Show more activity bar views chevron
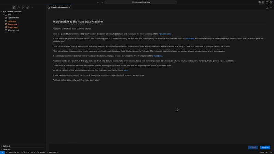The width and height of the screenshot is (274, 154). pos(32,8)
